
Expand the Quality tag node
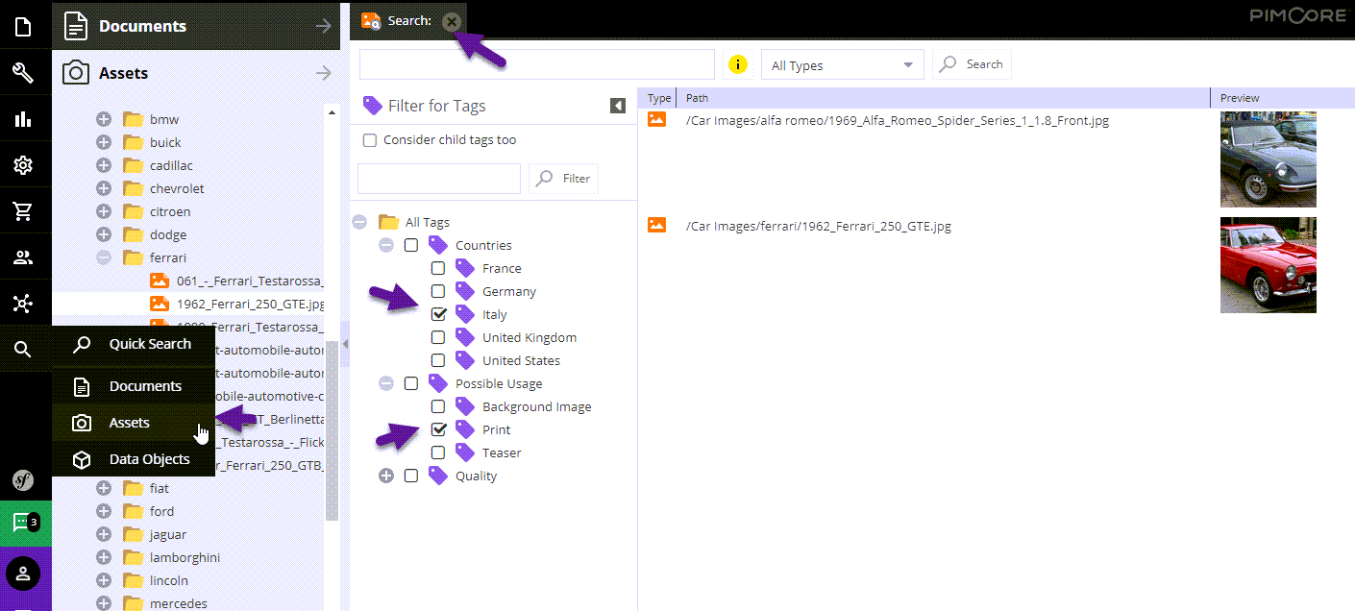pyautogui.click(x=386, y=476)
